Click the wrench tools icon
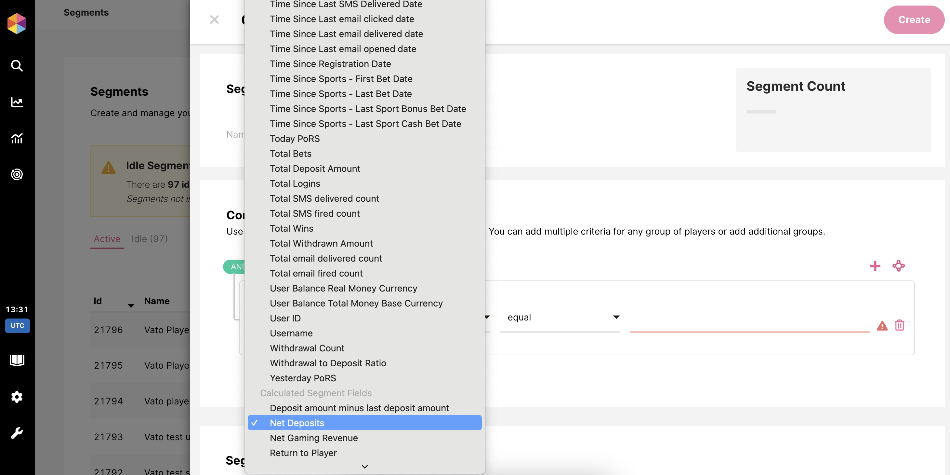950x475 pixels. click(17, 433)
